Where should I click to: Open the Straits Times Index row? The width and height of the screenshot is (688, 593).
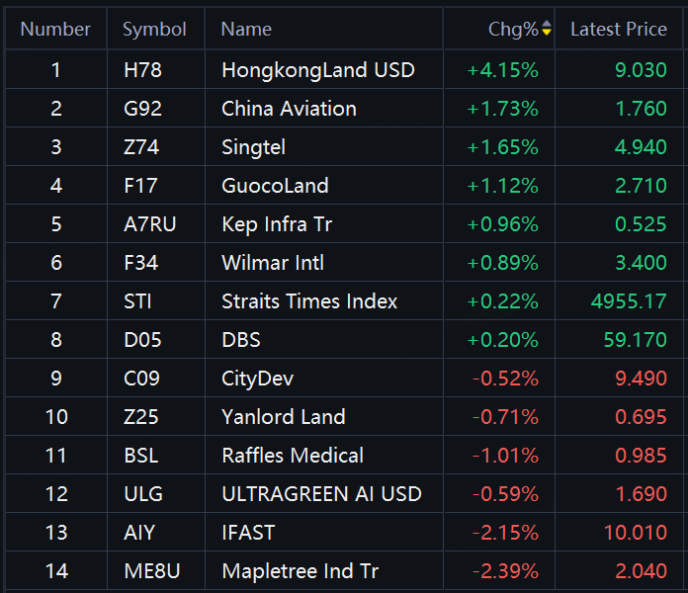click(x=309, y=301)
